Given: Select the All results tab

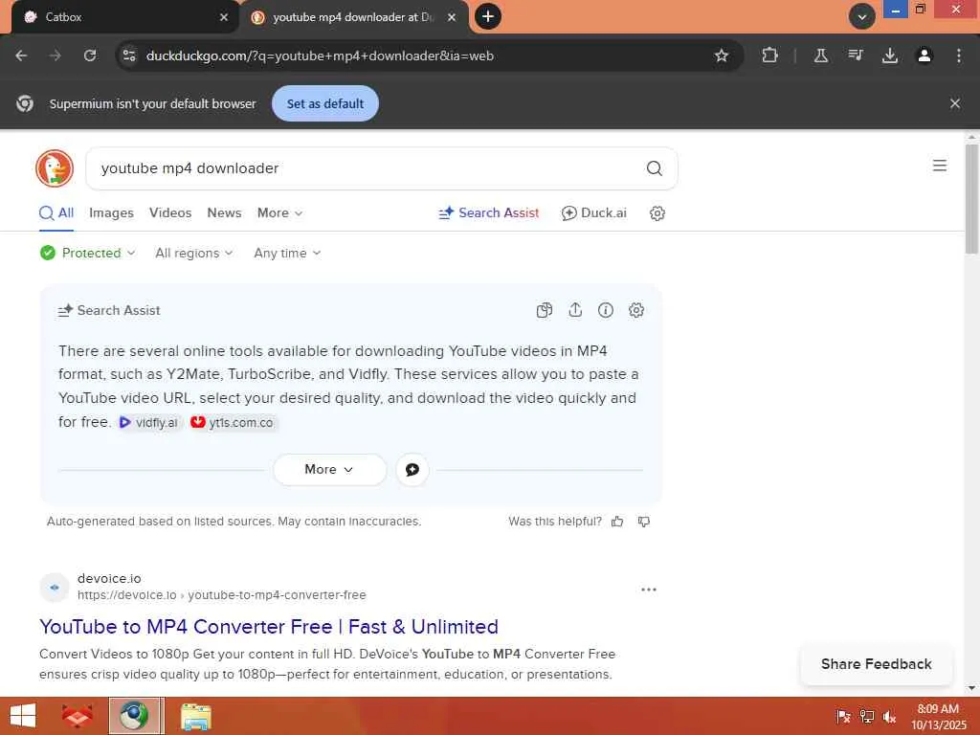Looking at the screenshot, I should tap(56, 213).
